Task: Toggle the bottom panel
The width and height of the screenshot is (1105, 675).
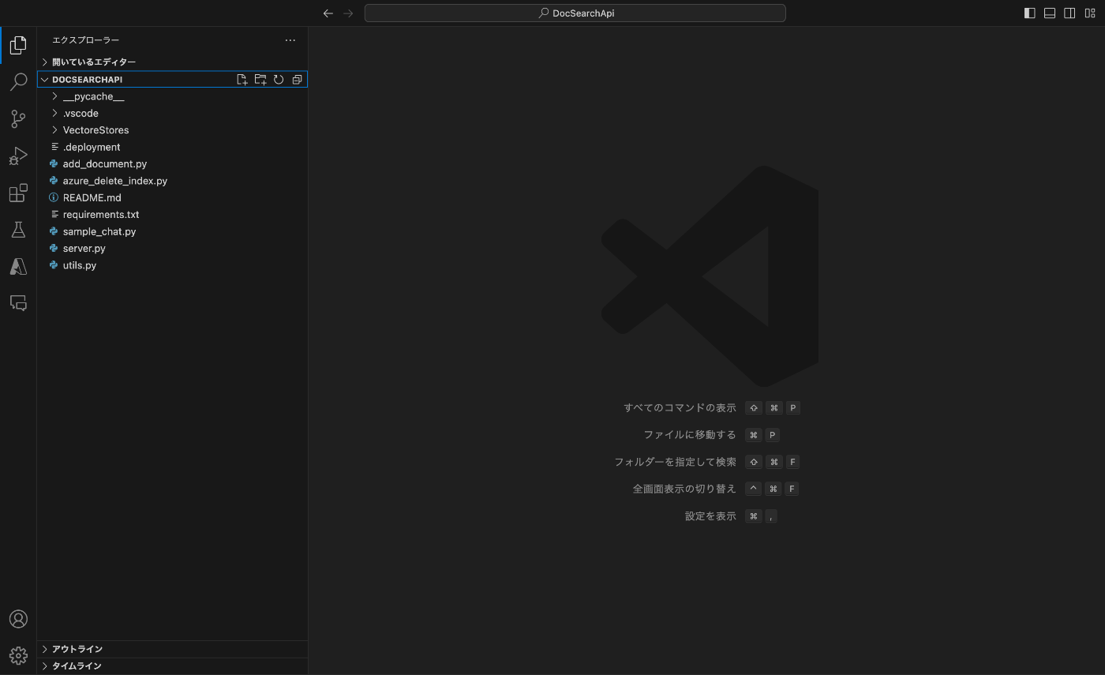Action: click(x=1050, y=13)
